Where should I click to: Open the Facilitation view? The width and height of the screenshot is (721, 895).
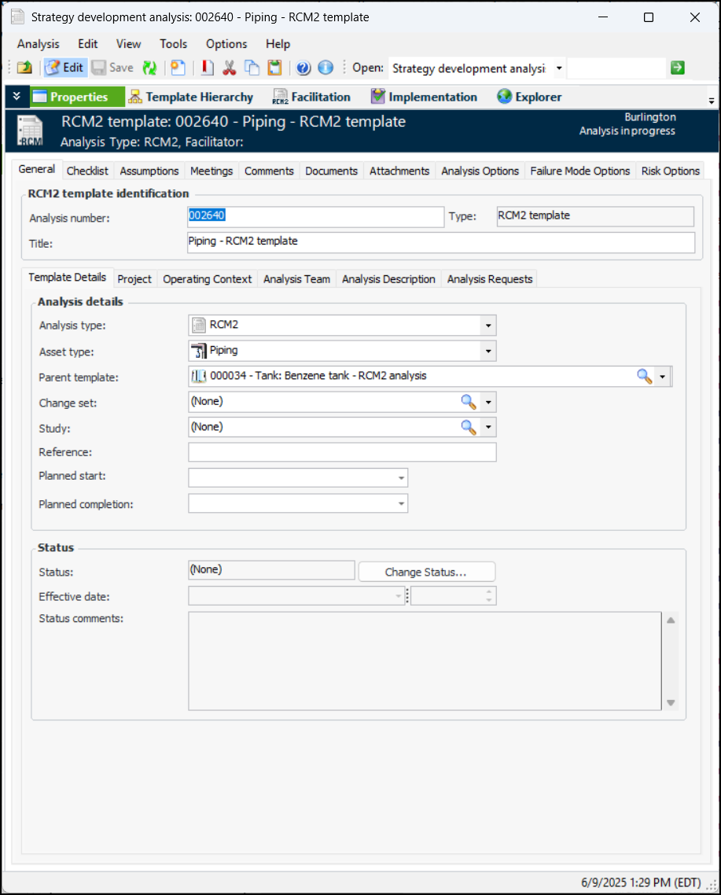tap(311, 97)
